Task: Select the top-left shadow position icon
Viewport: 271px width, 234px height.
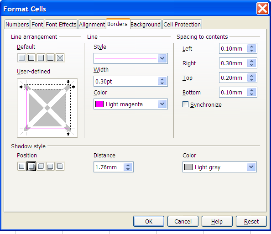Action: 60,166
